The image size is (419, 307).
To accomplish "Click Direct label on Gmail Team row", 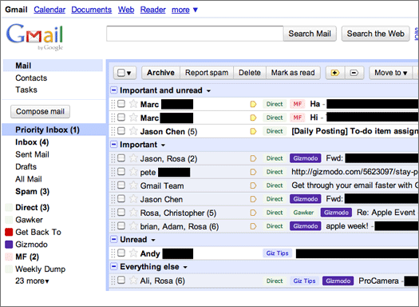I will click(275, 185).
